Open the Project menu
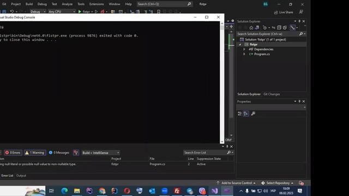 pos(16,4)
